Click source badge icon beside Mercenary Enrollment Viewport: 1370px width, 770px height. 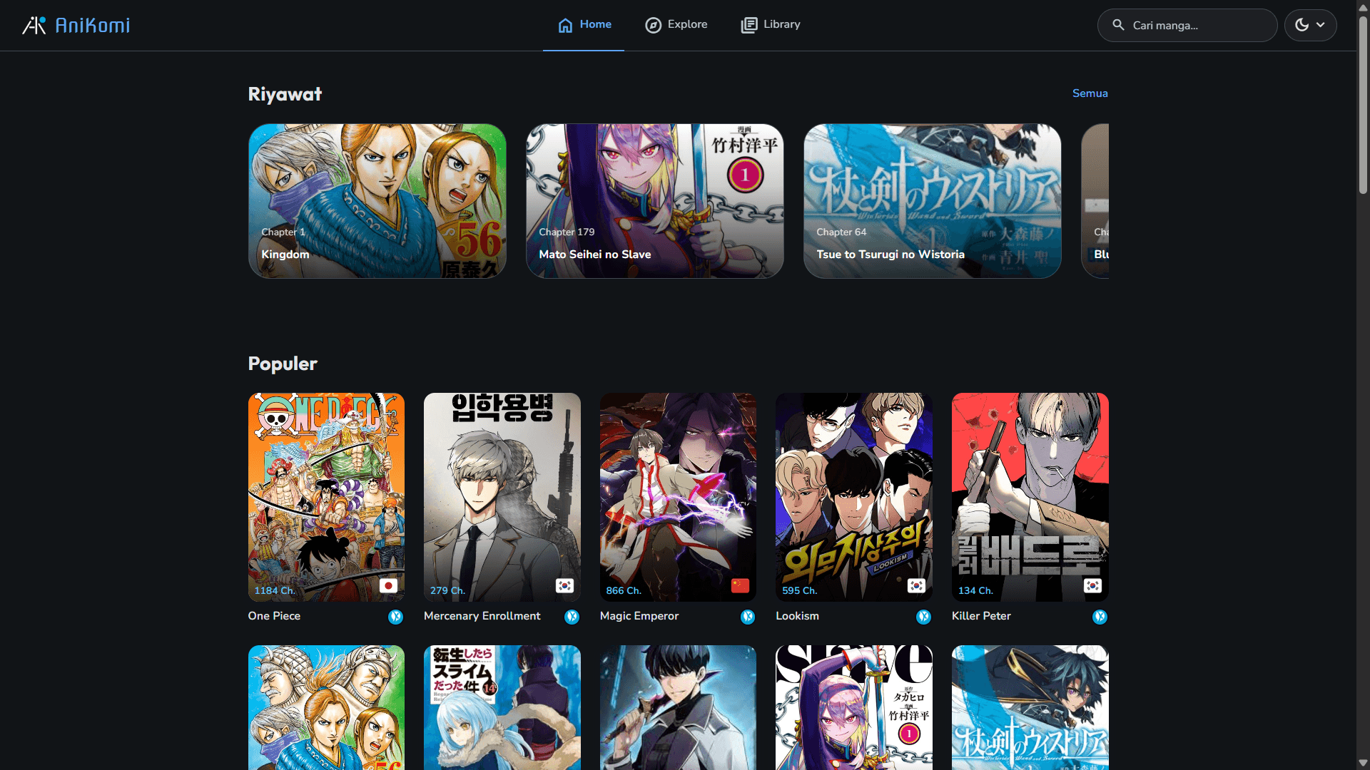point(572,617)
